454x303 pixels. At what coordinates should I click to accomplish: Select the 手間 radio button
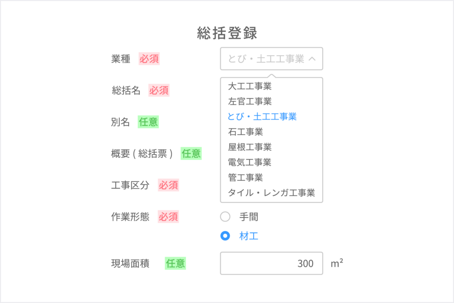[x=225, y=217]
